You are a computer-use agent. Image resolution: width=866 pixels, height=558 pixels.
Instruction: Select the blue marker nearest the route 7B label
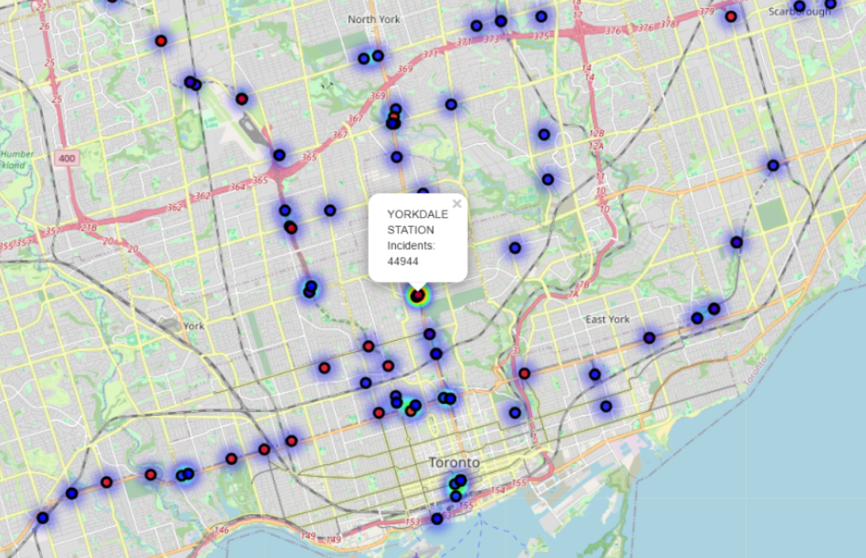coord(515,248)
